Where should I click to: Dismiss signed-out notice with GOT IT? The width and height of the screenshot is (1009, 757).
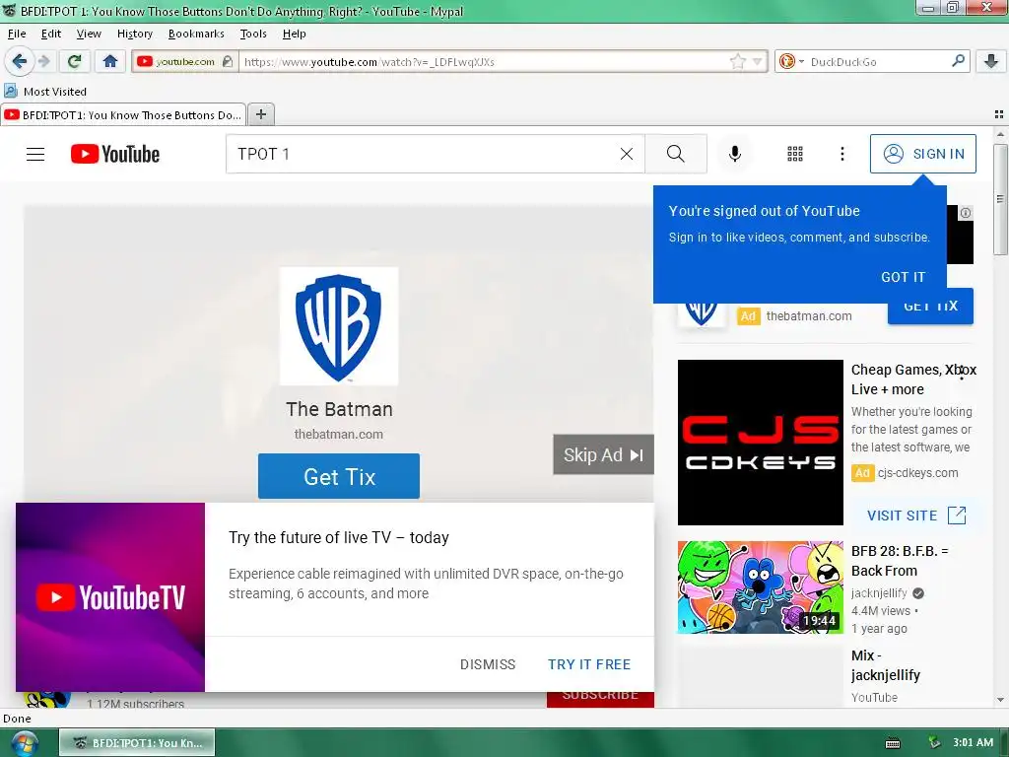point(903,277)
